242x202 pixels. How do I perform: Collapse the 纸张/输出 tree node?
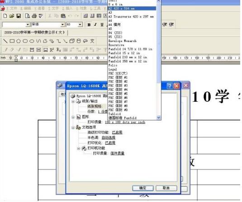[73, 102]
